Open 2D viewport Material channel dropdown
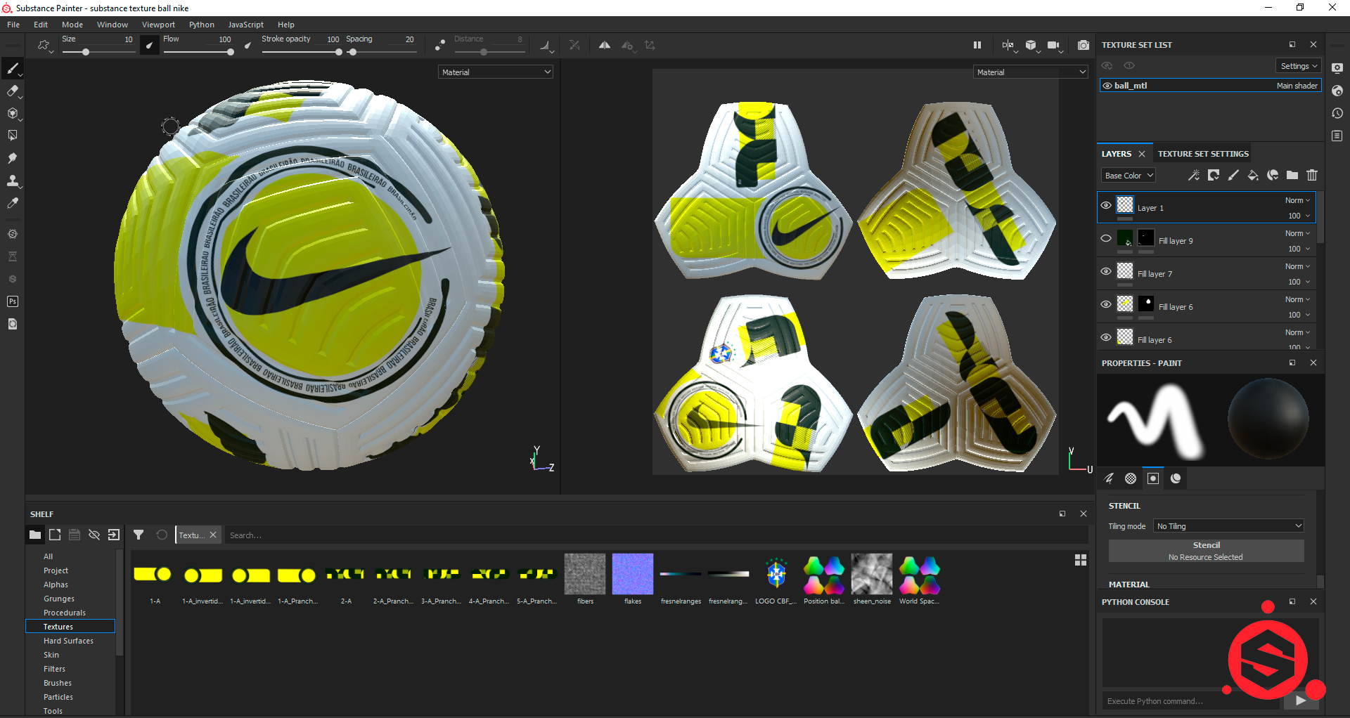This screenshot has height=718, width=1350. 1031,72
